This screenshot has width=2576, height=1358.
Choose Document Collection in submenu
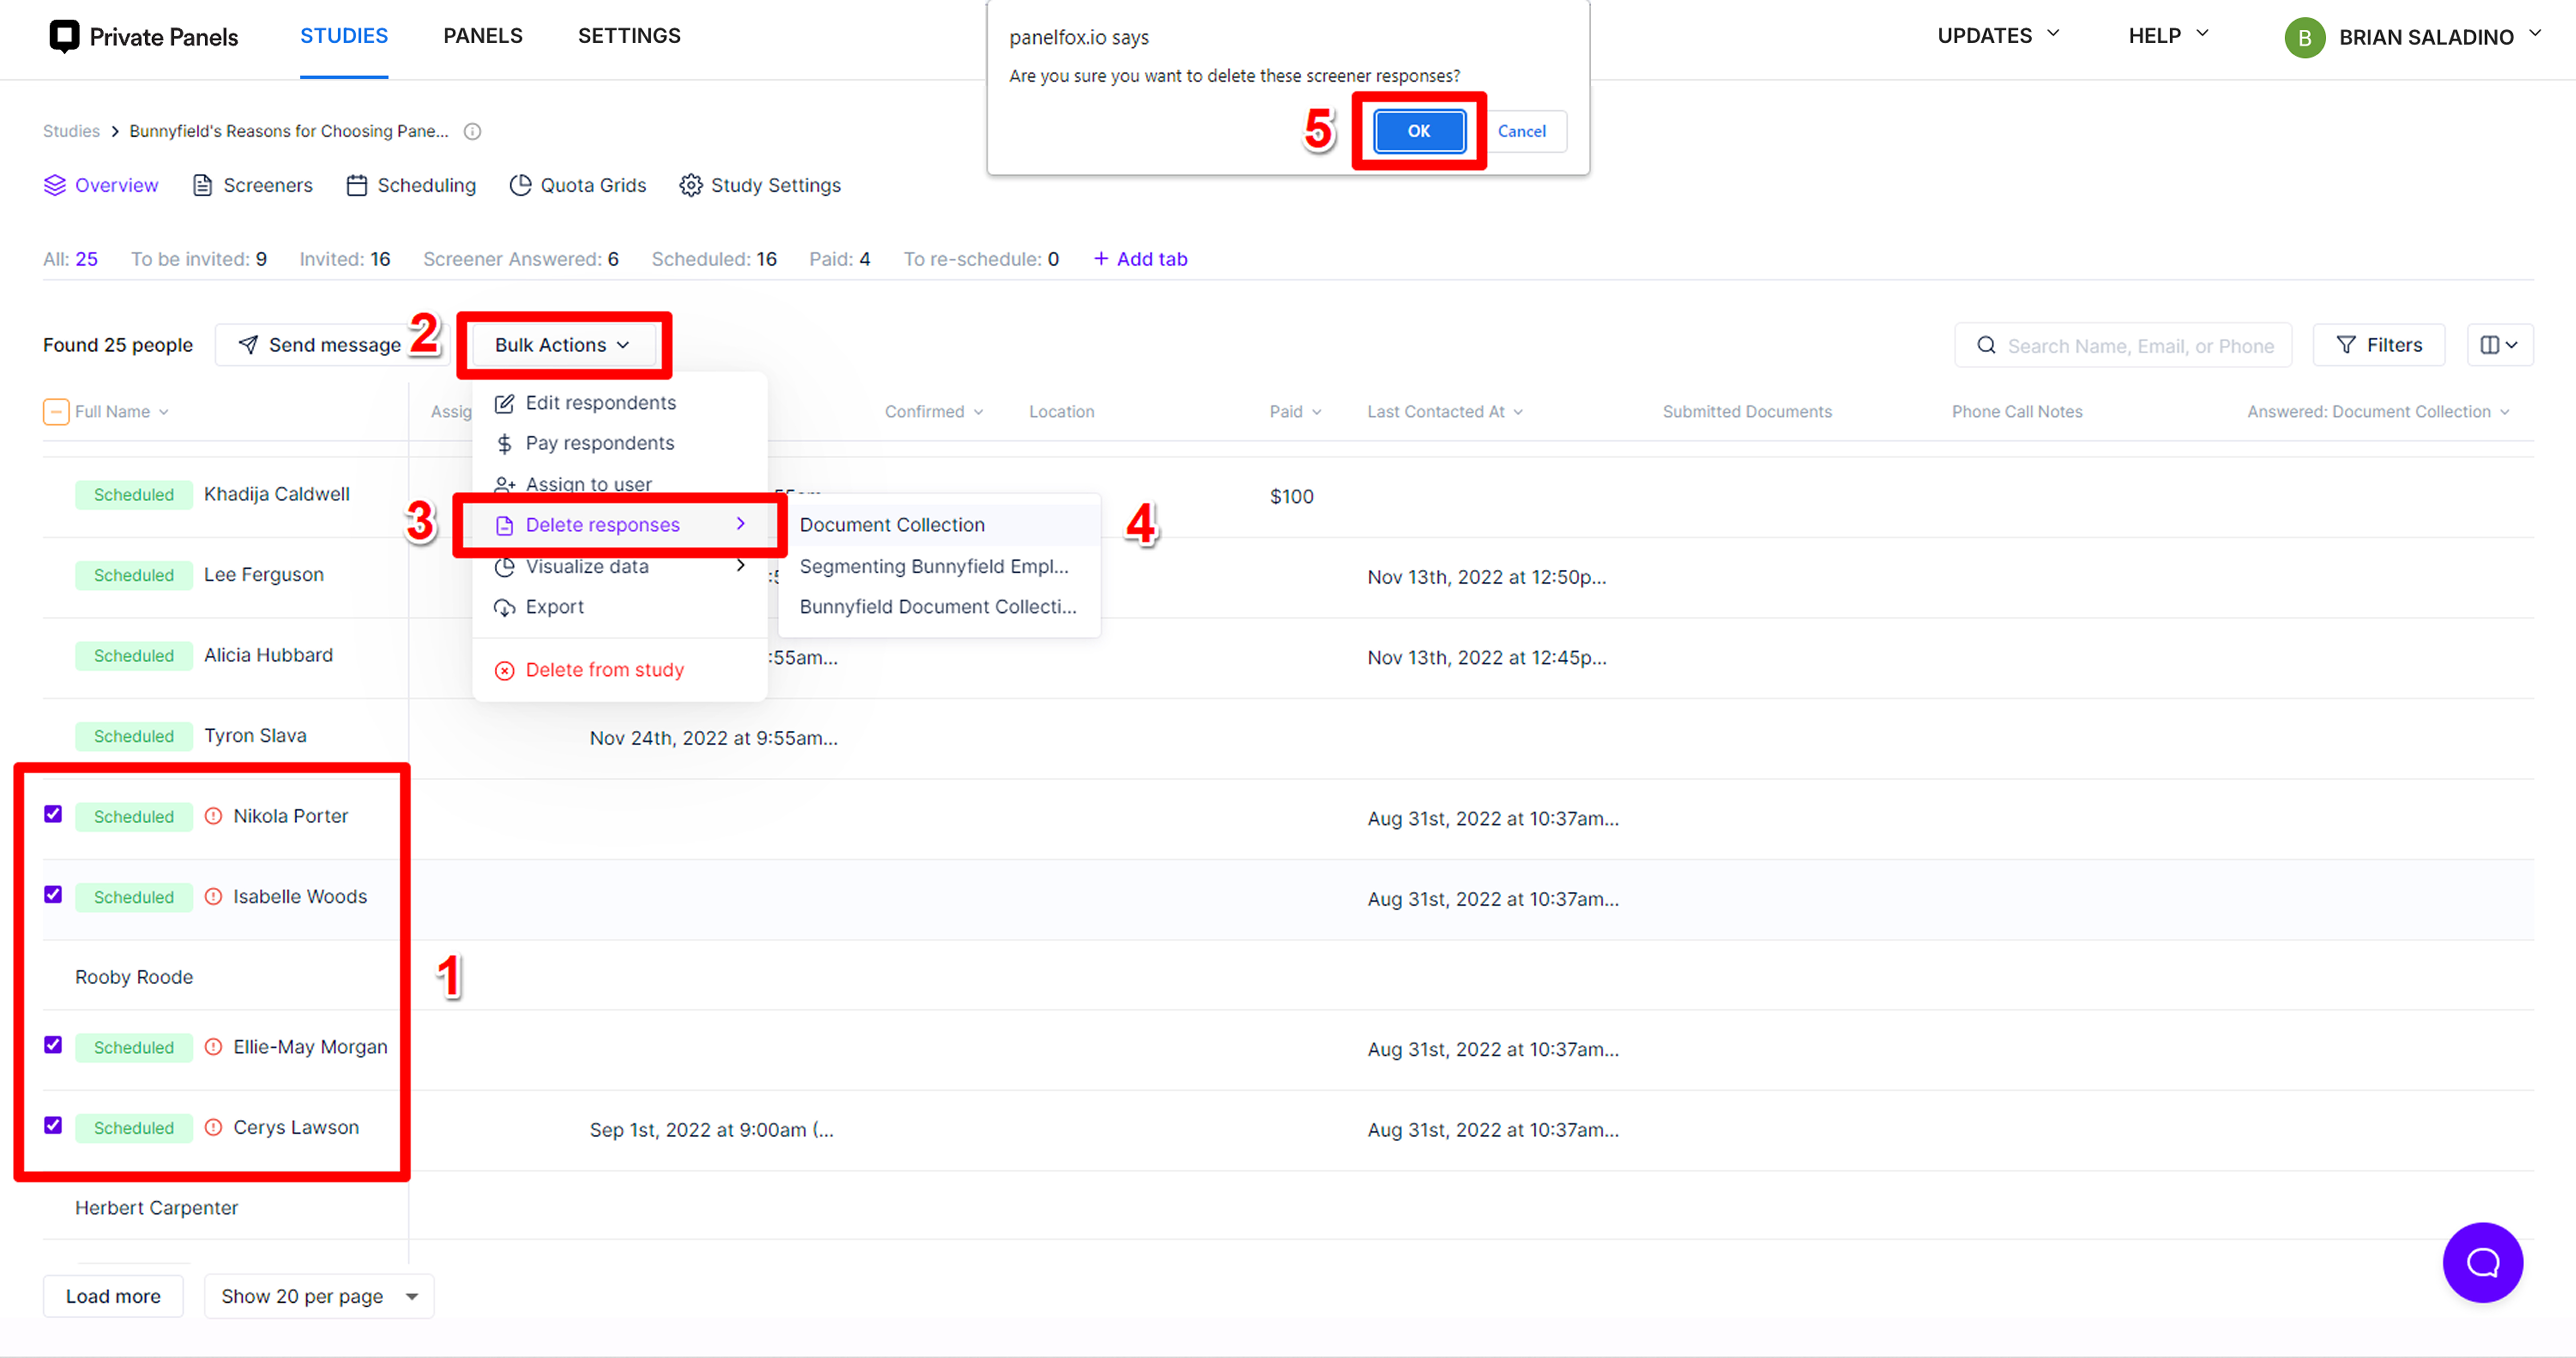click(x=939, y=525)
